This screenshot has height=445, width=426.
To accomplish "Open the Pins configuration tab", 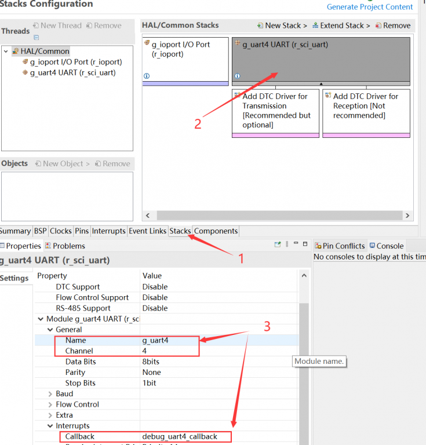I will tap(82, 231).
